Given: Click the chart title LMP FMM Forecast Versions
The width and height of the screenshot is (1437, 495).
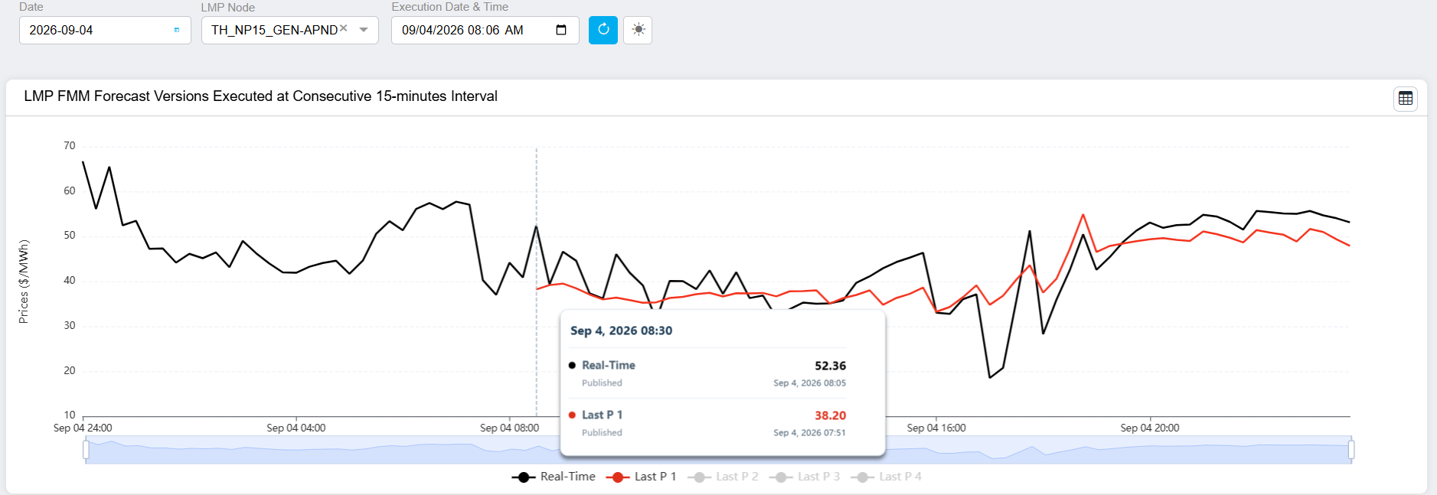Looking at the screenshot, I should point(260,96).
